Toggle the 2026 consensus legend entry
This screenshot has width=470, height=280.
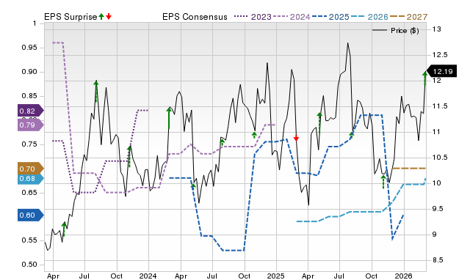pyautogui.click(x=369, y=17)
